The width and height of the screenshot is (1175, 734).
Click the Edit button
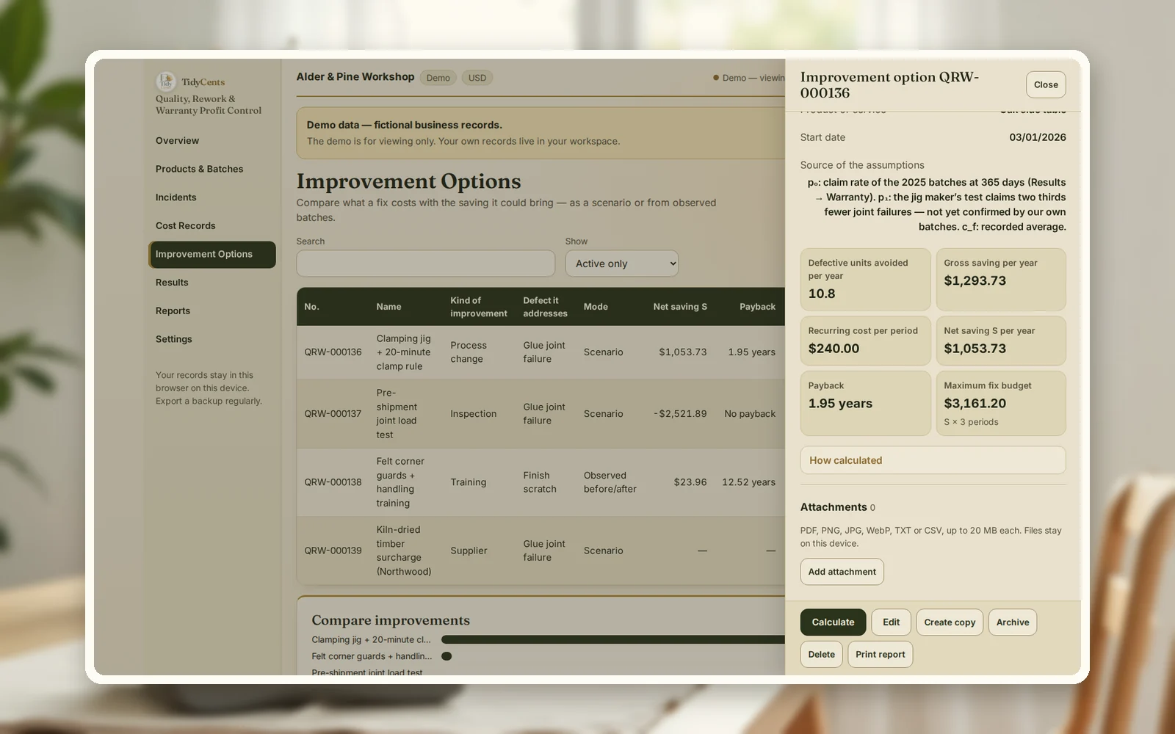tap(891, 622)
